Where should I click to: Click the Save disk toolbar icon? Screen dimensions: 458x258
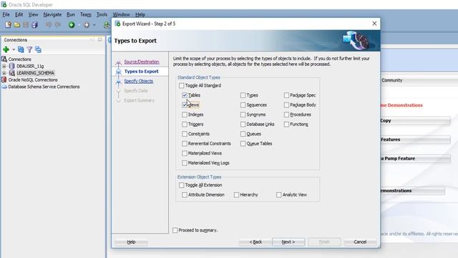point(26,25)
